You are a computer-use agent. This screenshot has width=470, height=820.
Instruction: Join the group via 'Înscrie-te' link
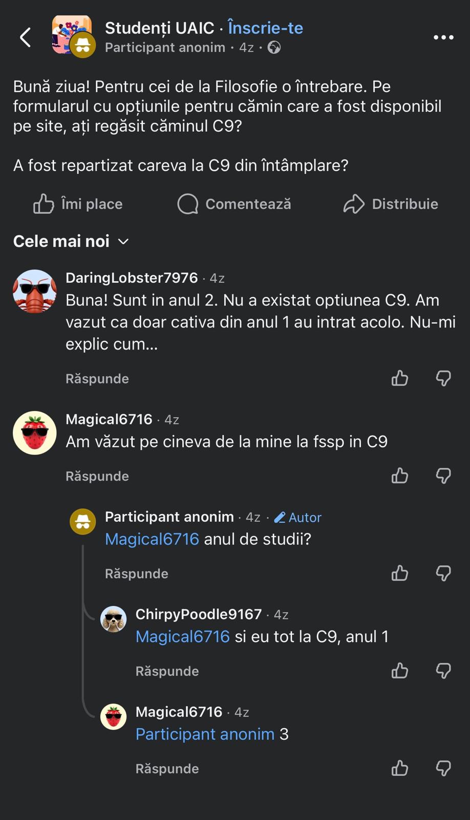pyautogui.click(x=265, y=28)
